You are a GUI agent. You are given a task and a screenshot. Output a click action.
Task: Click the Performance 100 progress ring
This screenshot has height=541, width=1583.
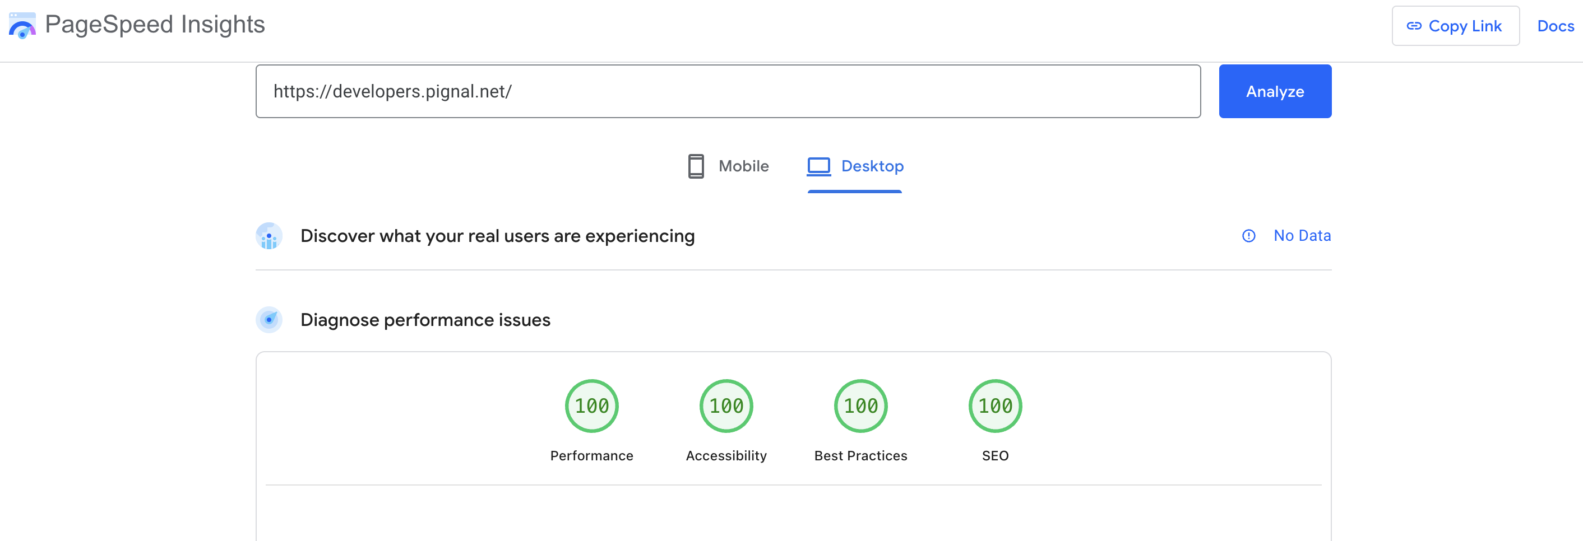click(x=591, y=406)
